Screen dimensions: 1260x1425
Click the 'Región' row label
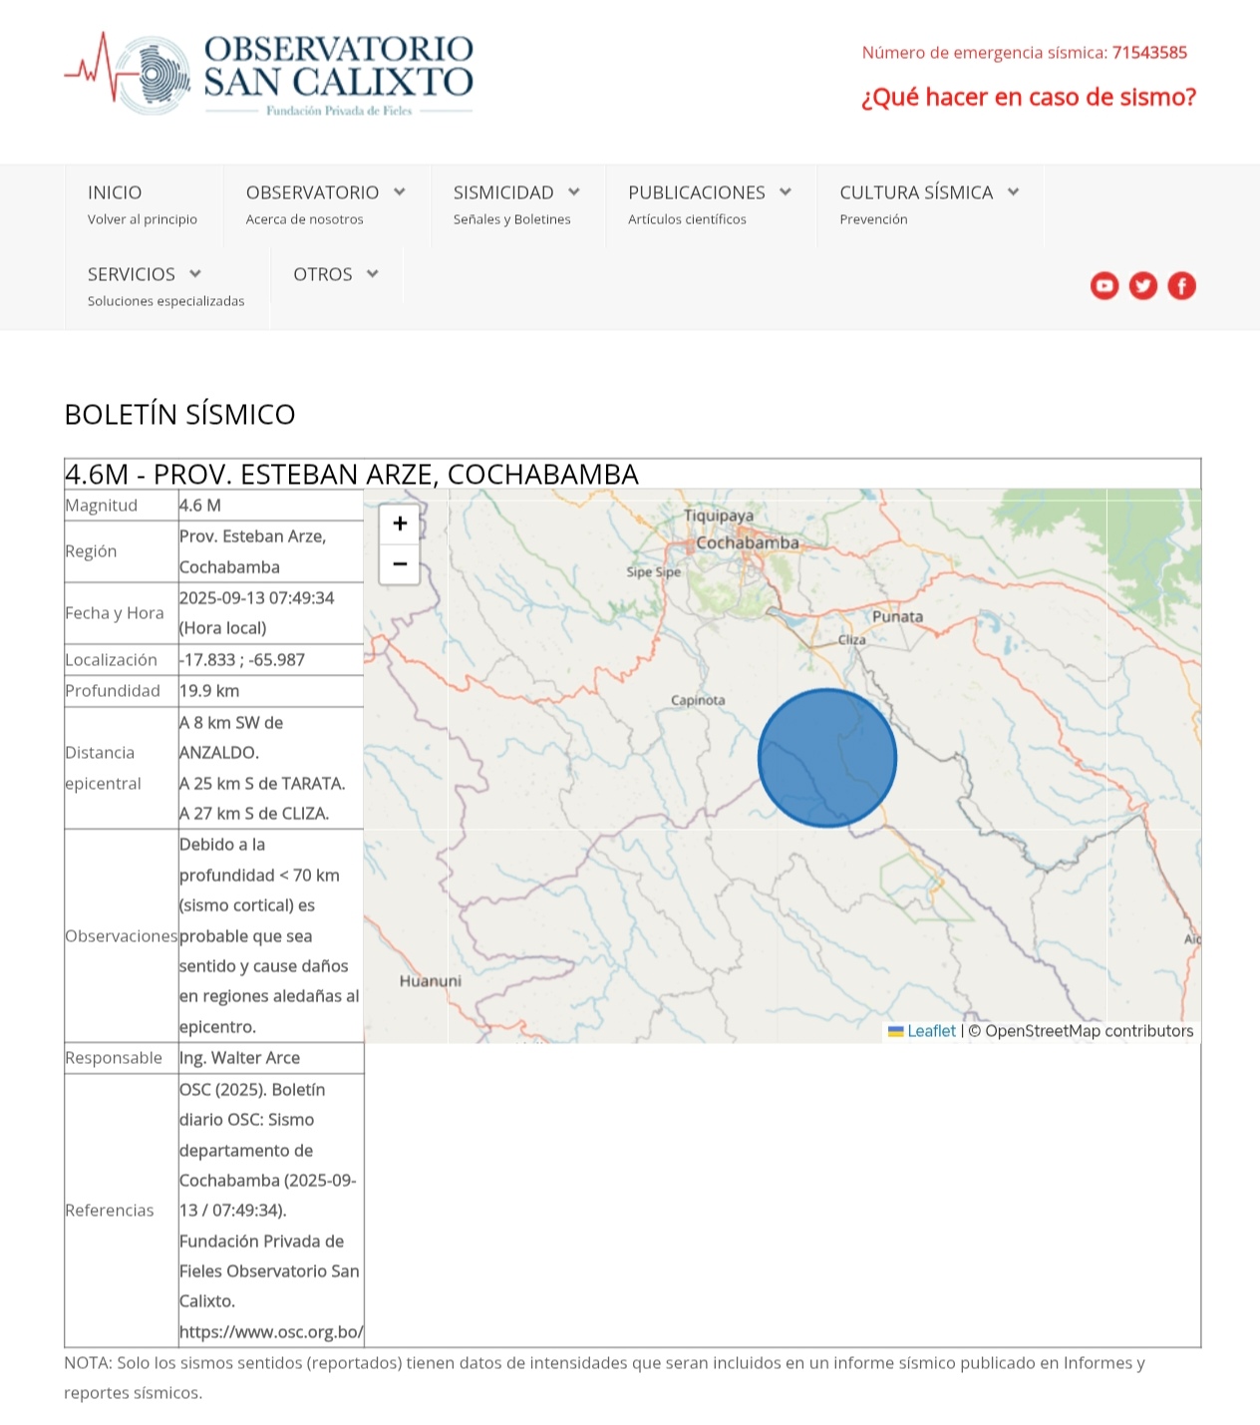coord(91,551)
